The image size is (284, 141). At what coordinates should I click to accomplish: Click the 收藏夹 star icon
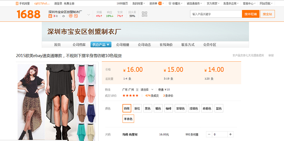(x=170, y=3)
